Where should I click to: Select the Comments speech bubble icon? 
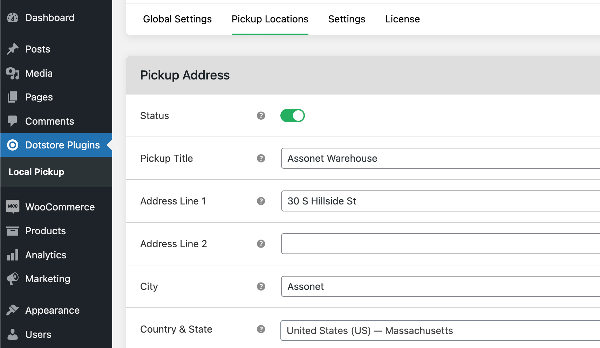tap(13, 121)
